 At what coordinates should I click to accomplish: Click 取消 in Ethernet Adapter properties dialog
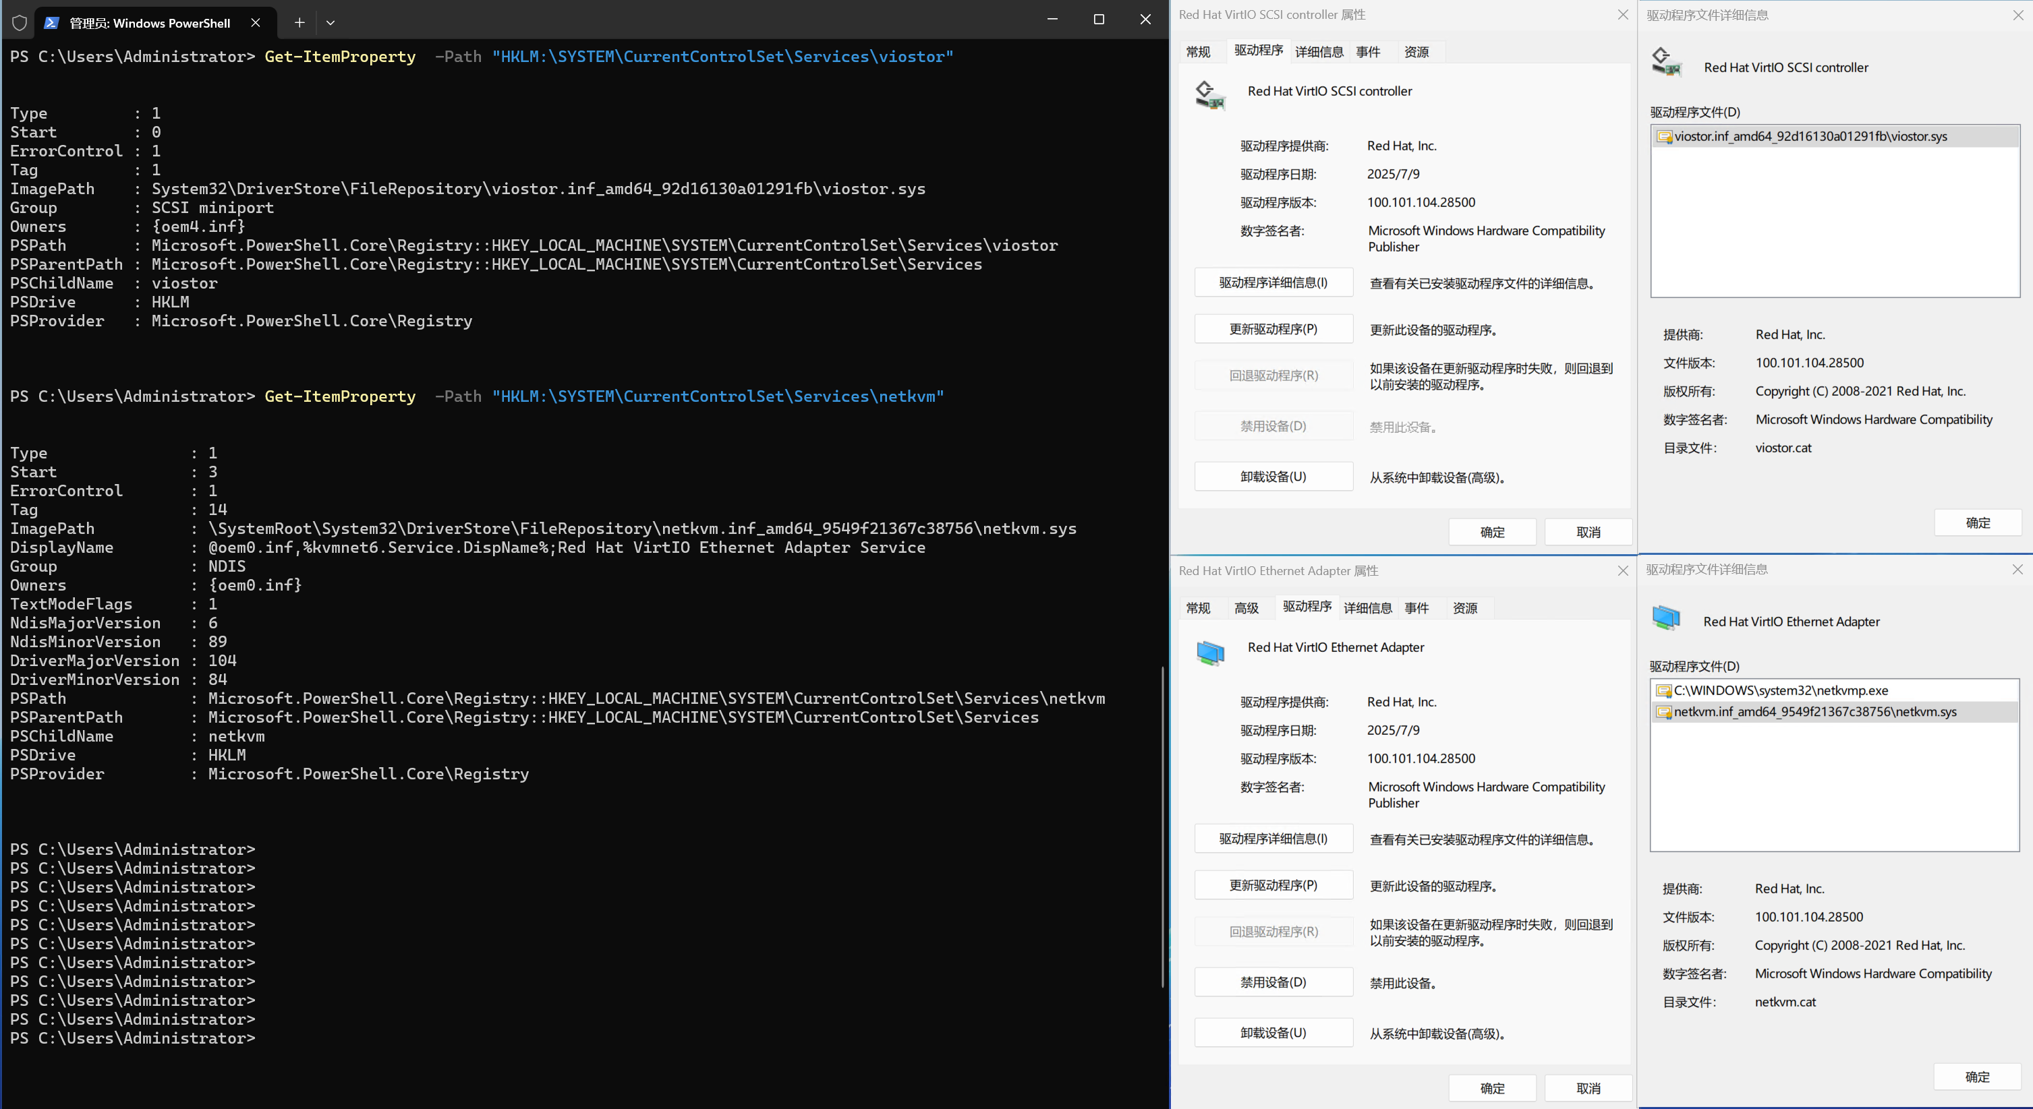point(1588,1089)
